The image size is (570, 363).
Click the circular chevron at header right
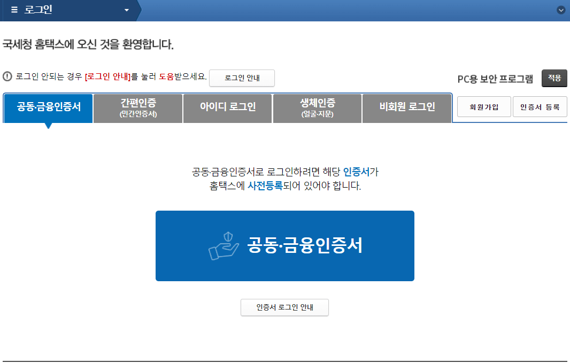point(561,10)
